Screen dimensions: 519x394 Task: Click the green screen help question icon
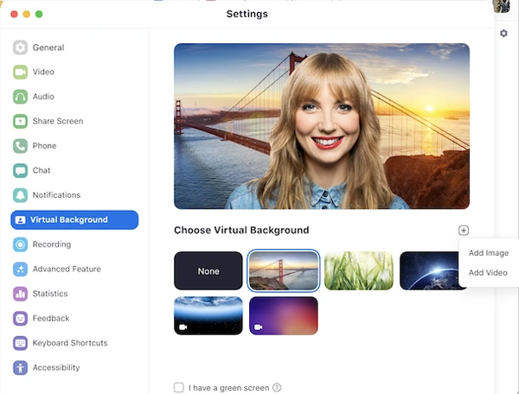[277, 388]
